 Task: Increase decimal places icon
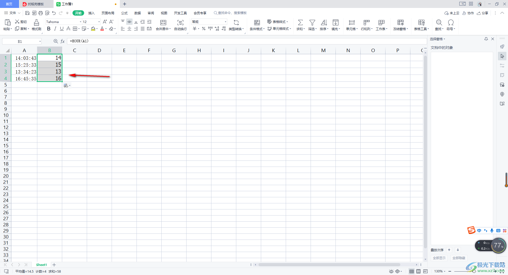(x=217, y=29)
